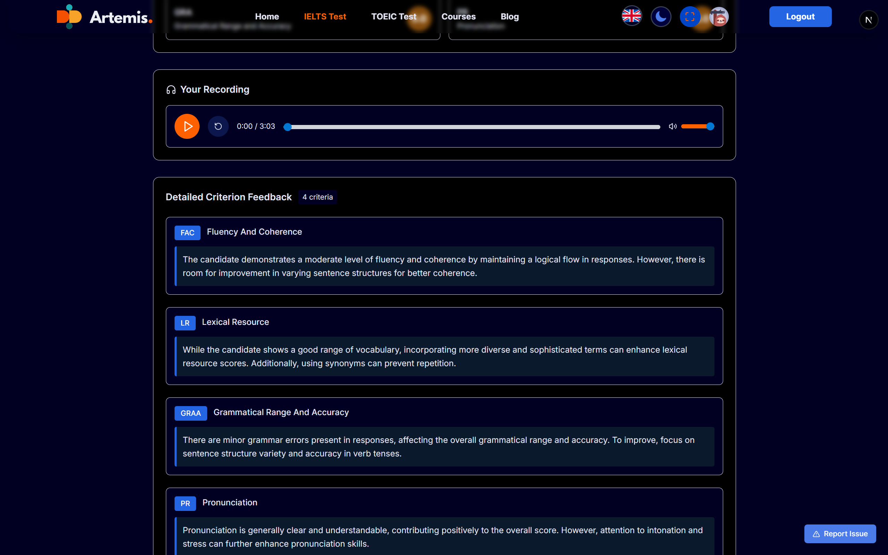Click the audio progress bar track

(473, 127)
